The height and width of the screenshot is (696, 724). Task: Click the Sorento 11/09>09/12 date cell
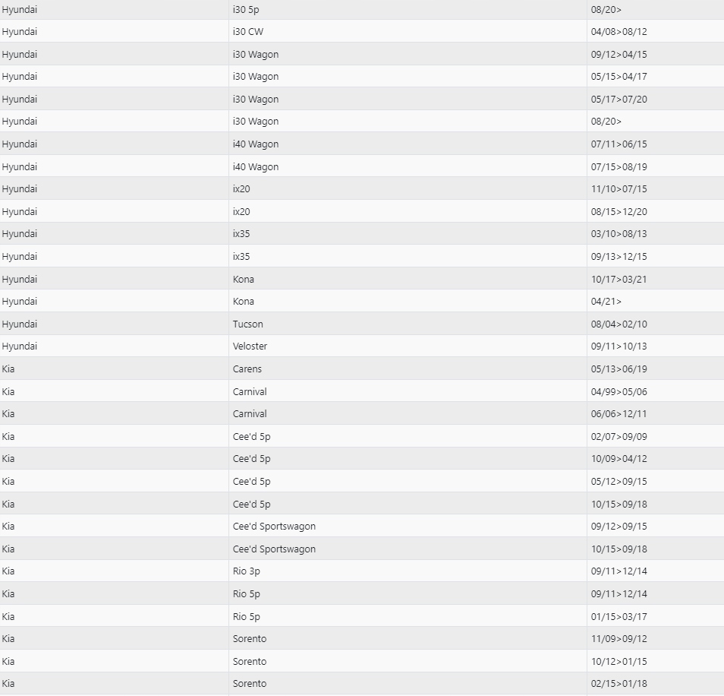(655, 639)
